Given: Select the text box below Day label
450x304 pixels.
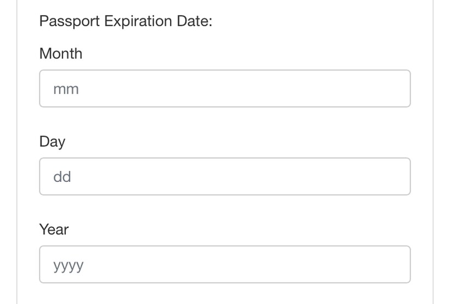Looking at the screenshot, I should (x=225, y=176).
